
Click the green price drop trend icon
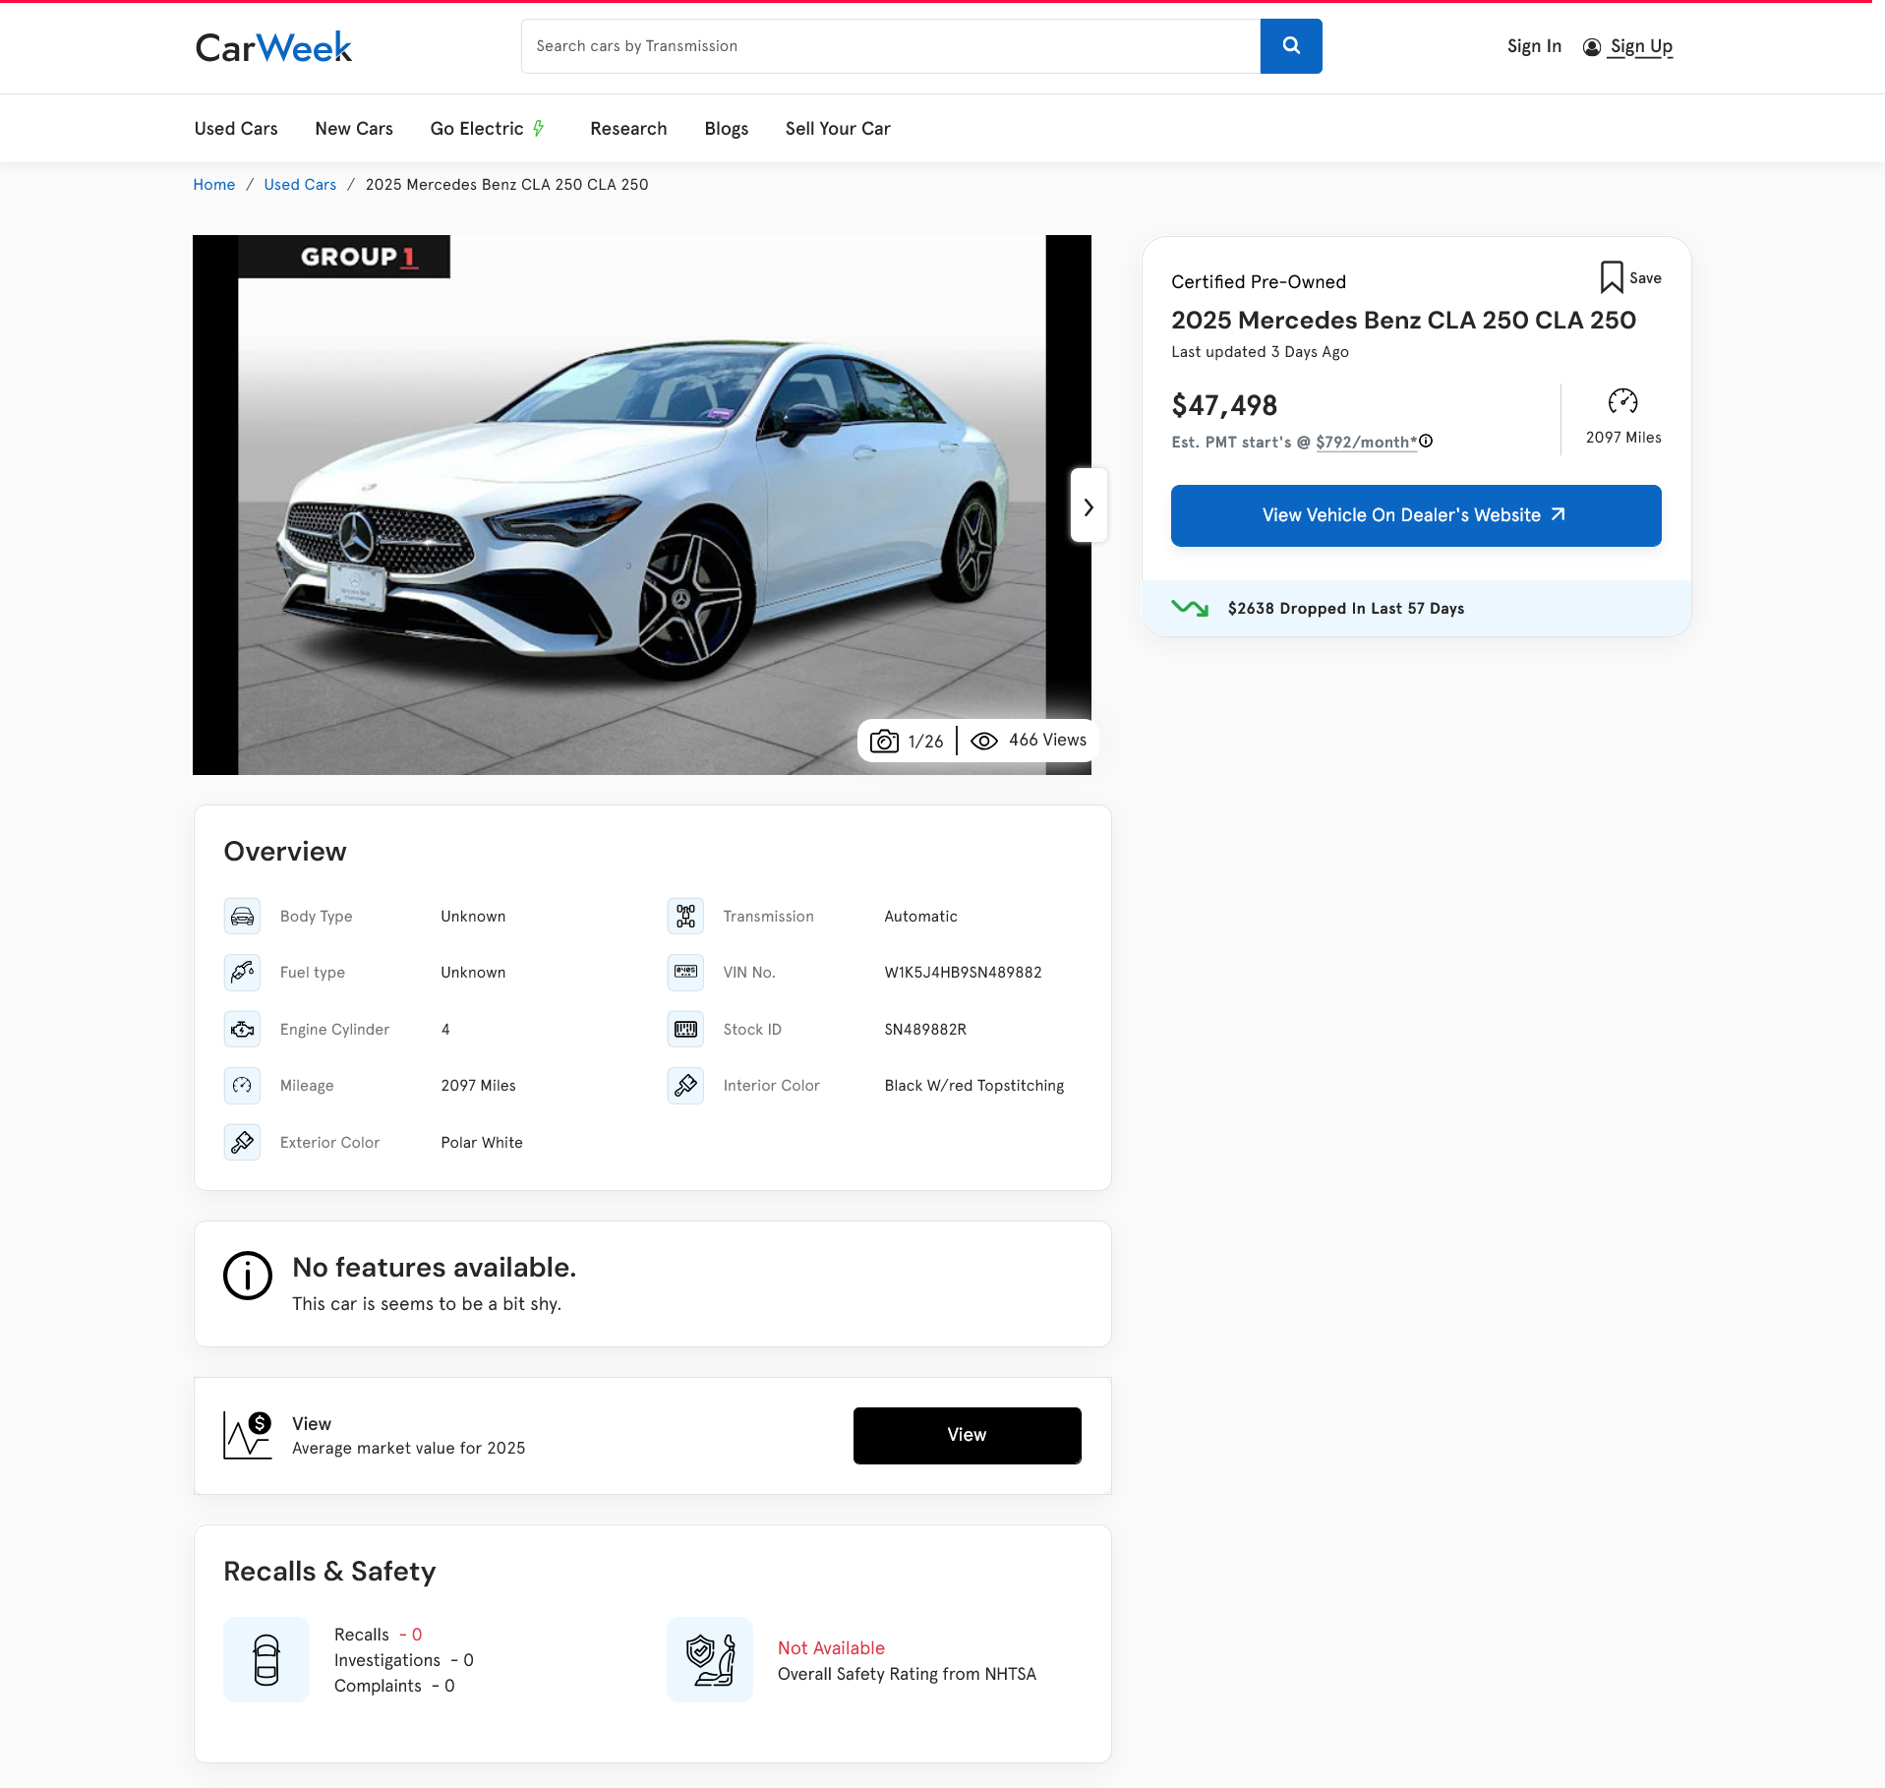[x=1190, y=608]
